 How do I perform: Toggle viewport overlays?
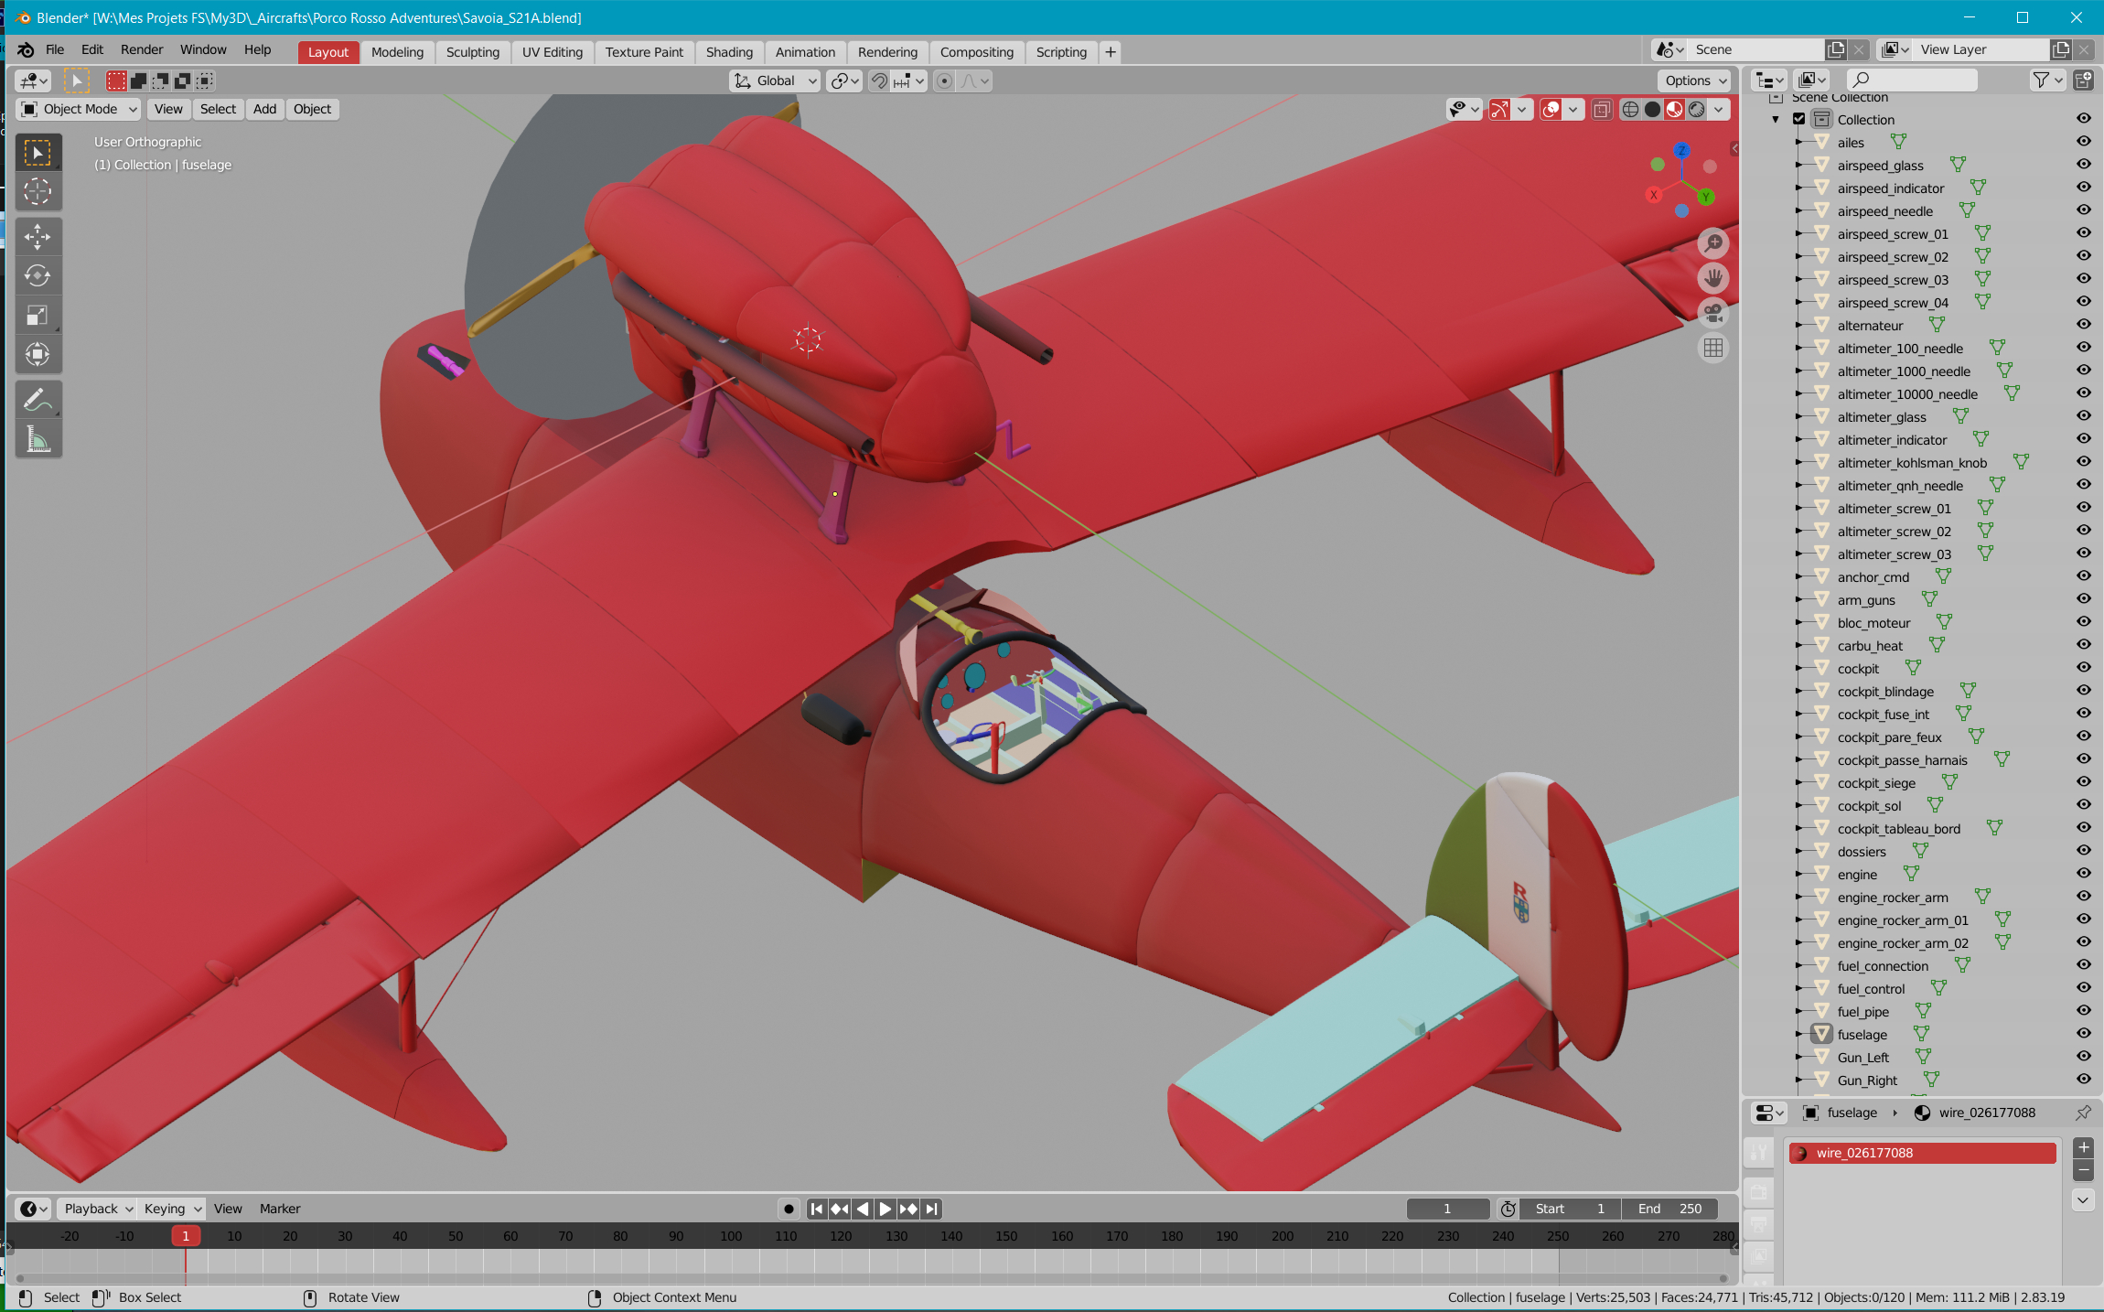pos(1551,109)
